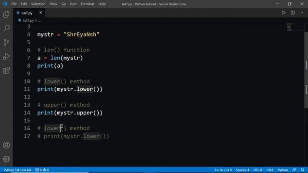Click line number 17 in gutter

27,136
